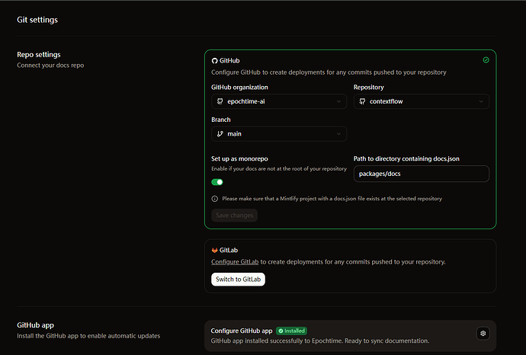Click the Configure GitHub to create deployments text
526x355 pixels.
(329, 72)
